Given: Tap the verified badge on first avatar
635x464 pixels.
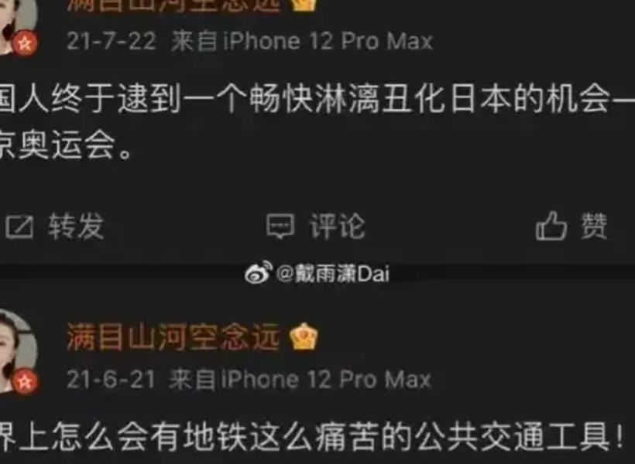Looking at the screenshot, I should pyautogui.click(x=25, y=43).
